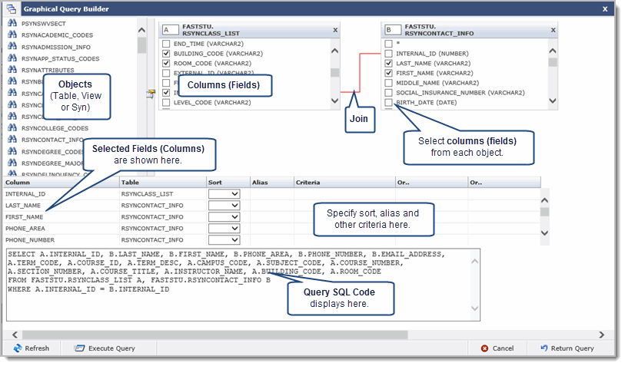Viewport: 625px width, 366px height.
Task: Uncheck LAST_NAME column
Action: [389, 63]
